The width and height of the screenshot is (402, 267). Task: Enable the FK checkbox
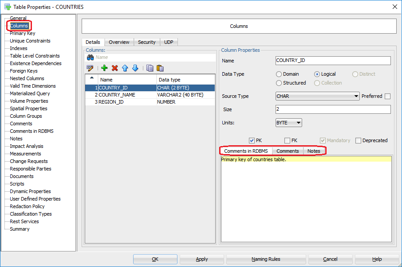click(287, 140)
